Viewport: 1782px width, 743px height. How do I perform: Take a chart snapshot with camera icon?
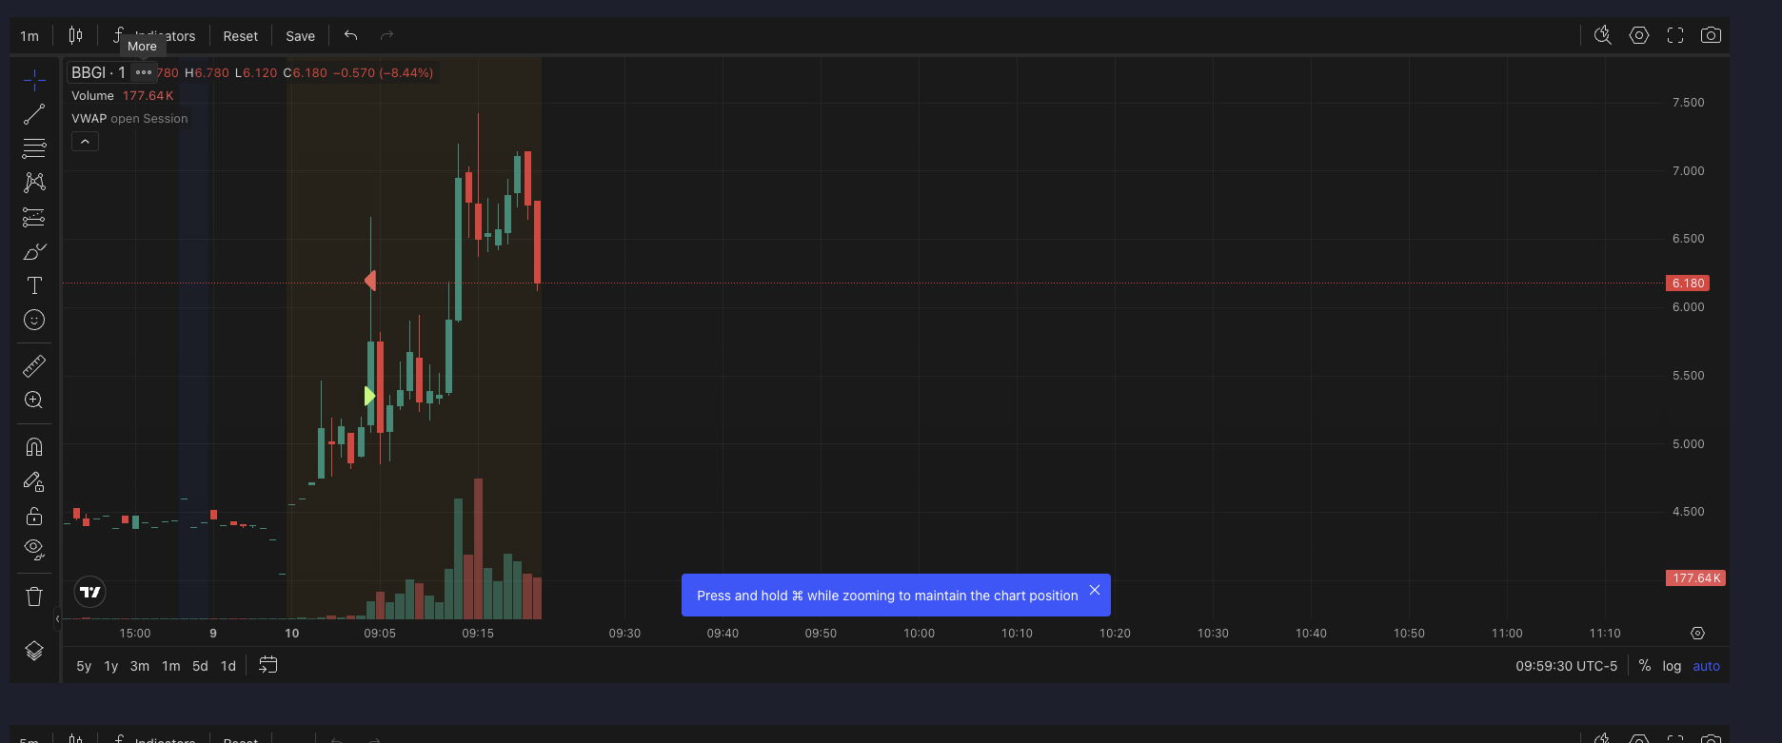pos(1711,35)
